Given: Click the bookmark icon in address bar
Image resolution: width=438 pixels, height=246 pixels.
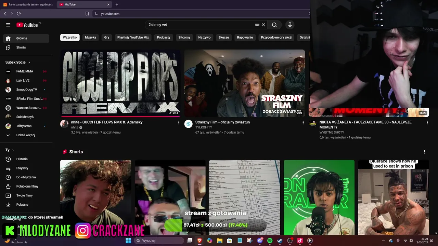Looking at the screenshot, I should pos(87,14).
